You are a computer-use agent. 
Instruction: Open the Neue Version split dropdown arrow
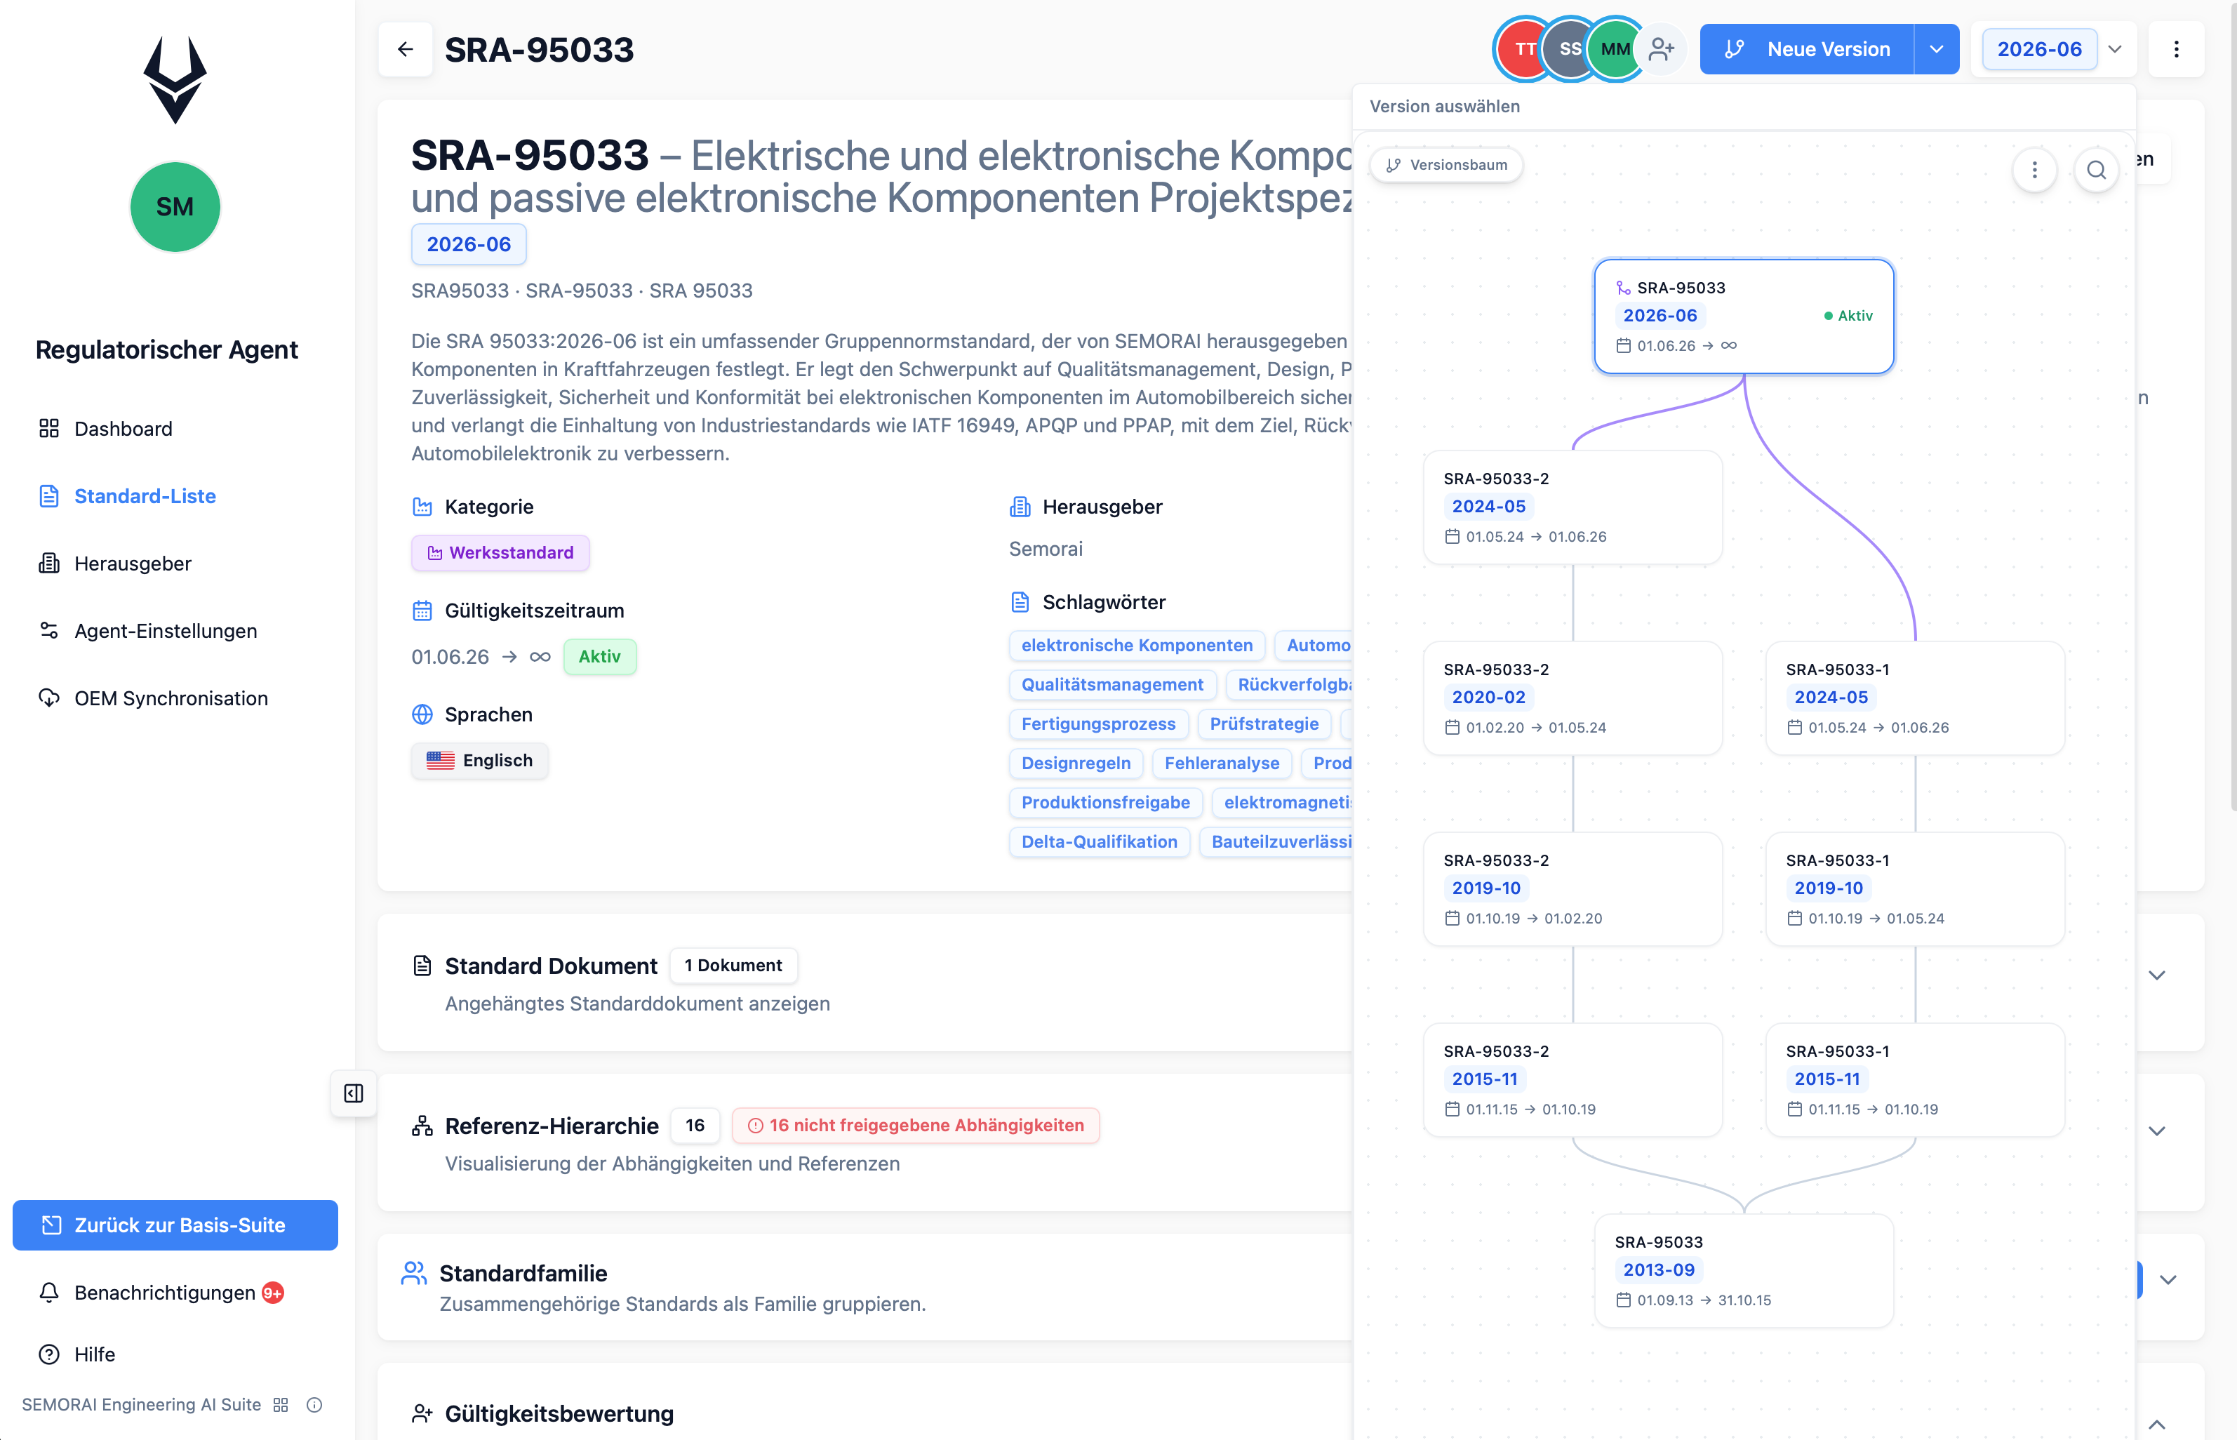[1937, 48]
